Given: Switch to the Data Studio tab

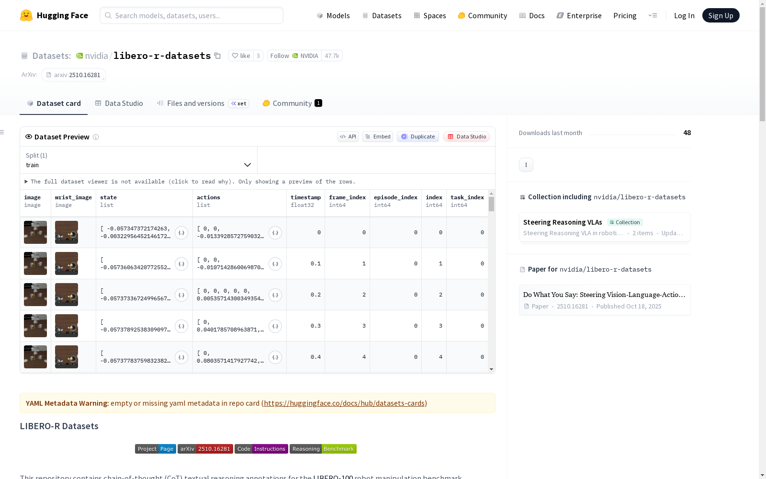Looking at the screenshot, I should (119, 103).
